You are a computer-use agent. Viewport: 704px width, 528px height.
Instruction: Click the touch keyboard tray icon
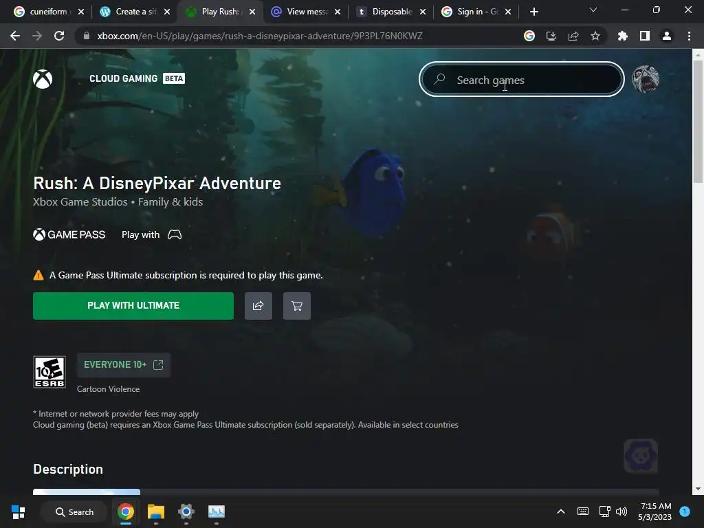(583, 511)
